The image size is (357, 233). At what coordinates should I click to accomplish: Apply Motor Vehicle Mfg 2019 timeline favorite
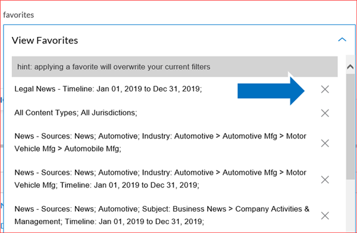pyautogui.click(x=160, y=179)
